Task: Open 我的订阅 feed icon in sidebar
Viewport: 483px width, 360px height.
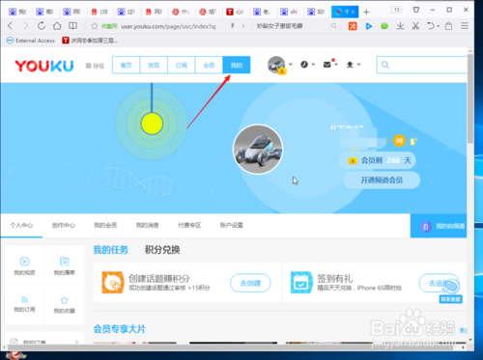Action: (24, 300)
